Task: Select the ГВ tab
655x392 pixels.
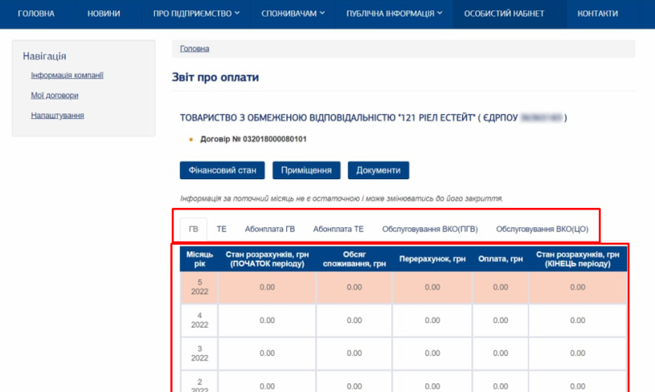Action: tap(193, 229)
